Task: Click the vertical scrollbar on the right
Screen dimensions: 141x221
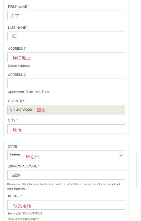Action: pyautogui.click(x=136, y=171)
